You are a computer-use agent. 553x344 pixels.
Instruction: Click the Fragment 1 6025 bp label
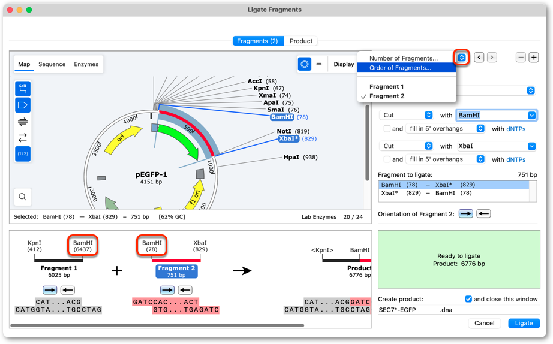point(59,271)
